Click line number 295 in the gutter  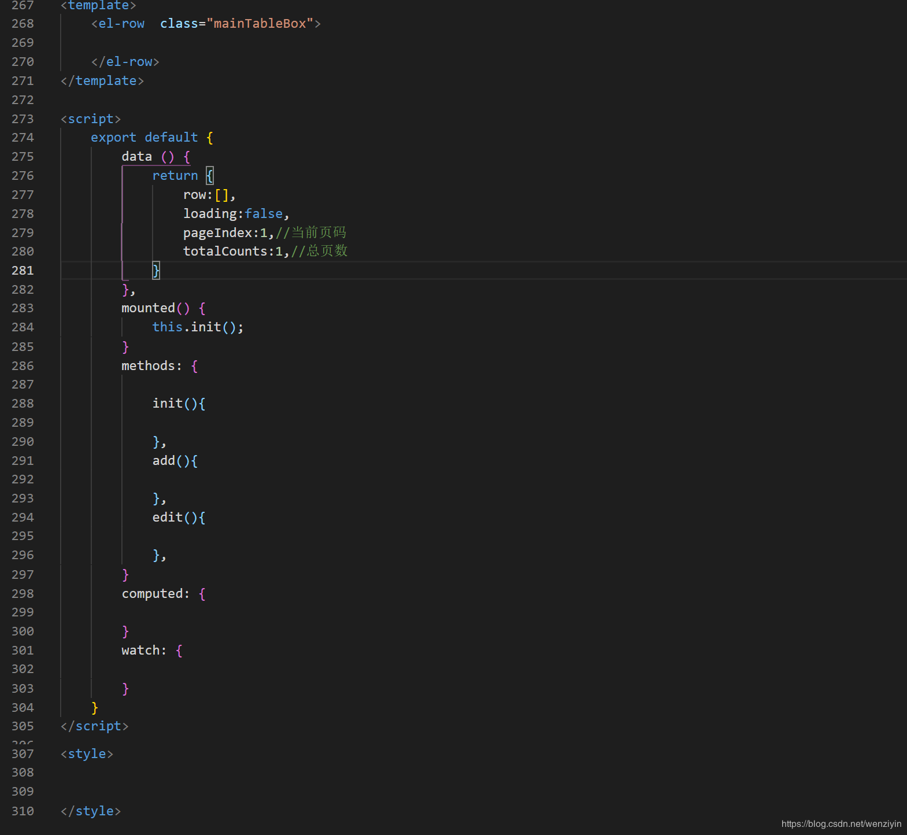23,536
